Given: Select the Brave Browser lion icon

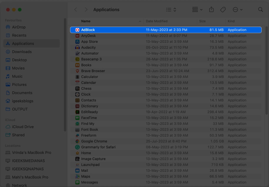Looking at the screenshot, I should [x=77, y=71].
